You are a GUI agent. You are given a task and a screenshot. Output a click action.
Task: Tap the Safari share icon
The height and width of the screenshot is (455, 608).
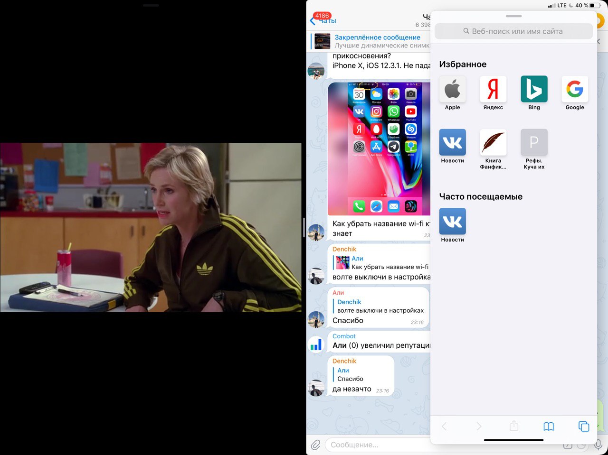514,426
